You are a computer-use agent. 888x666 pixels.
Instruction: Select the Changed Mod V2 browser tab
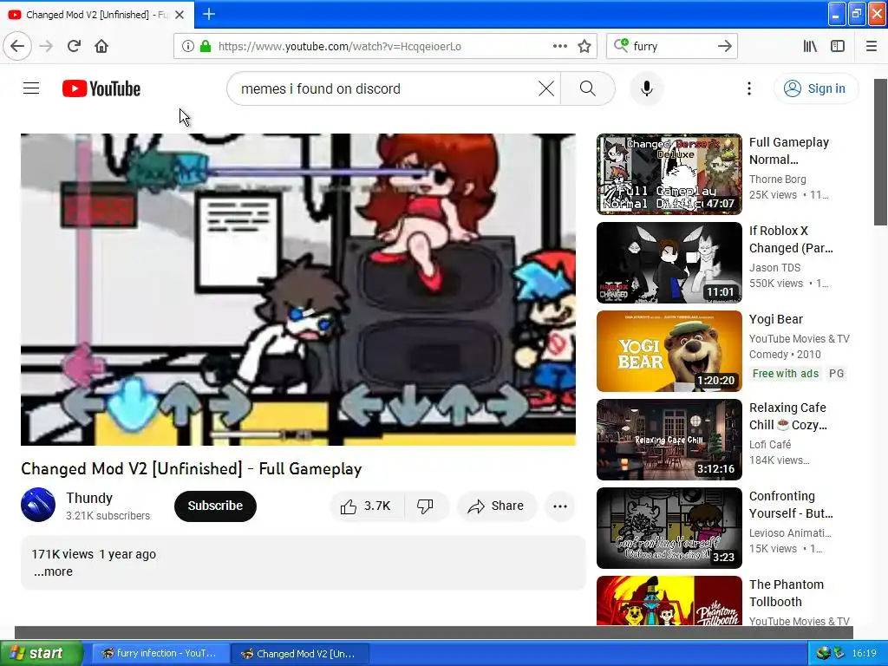point(96,15)
